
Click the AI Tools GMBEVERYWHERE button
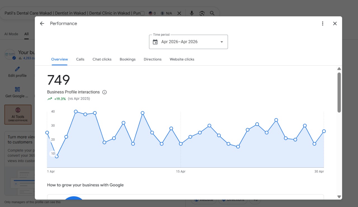[18, 114]
